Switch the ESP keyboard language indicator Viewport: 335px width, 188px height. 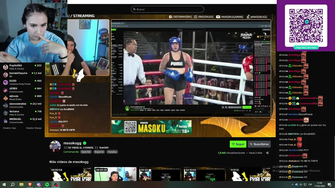pyautogui.click(x=310, y=185)
